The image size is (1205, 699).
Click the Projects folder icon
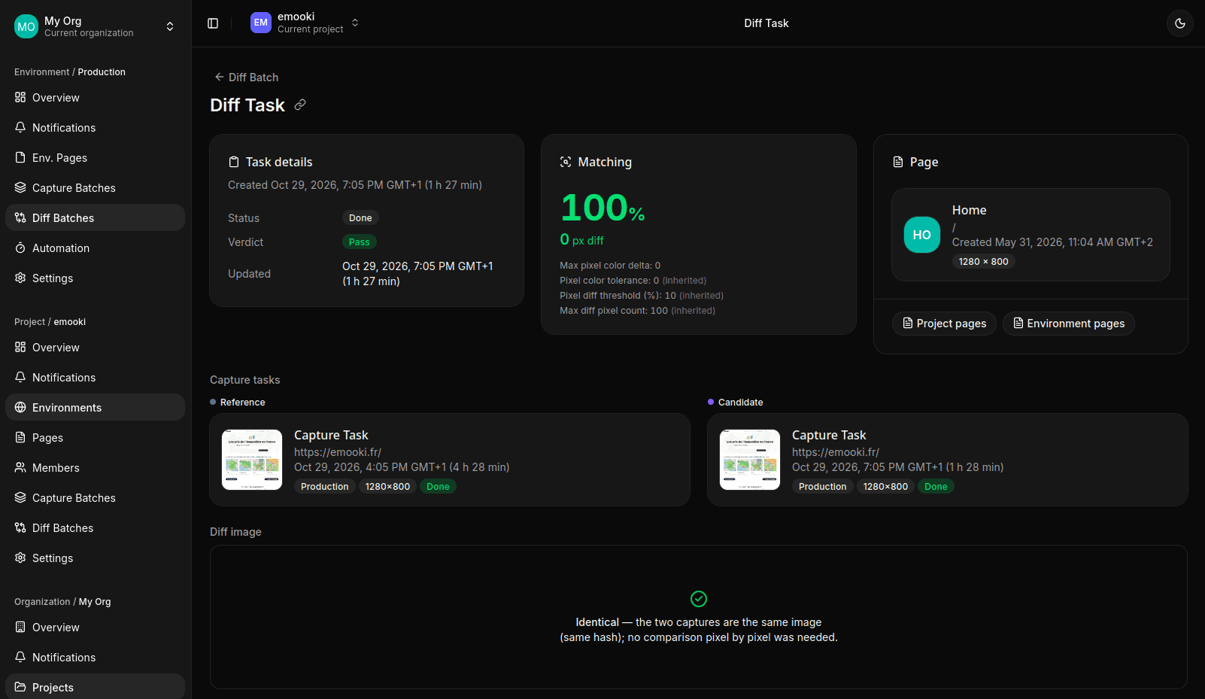tap(20, 687)
